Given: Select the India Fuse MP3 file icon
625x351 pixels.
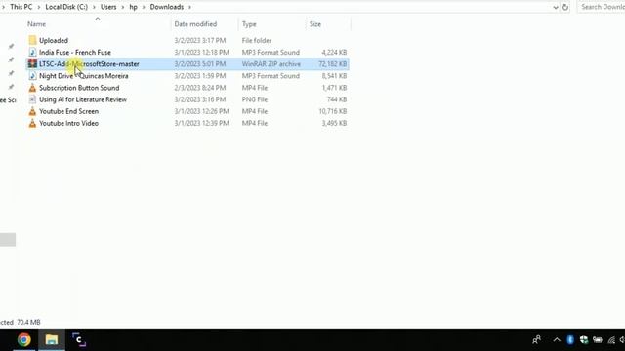Looking at the screenshot, I should (32, 52).
